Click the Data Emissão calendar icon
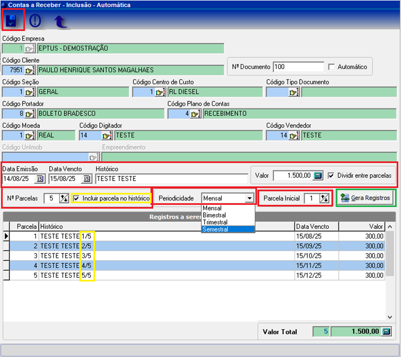 click(x=39, y=179)
